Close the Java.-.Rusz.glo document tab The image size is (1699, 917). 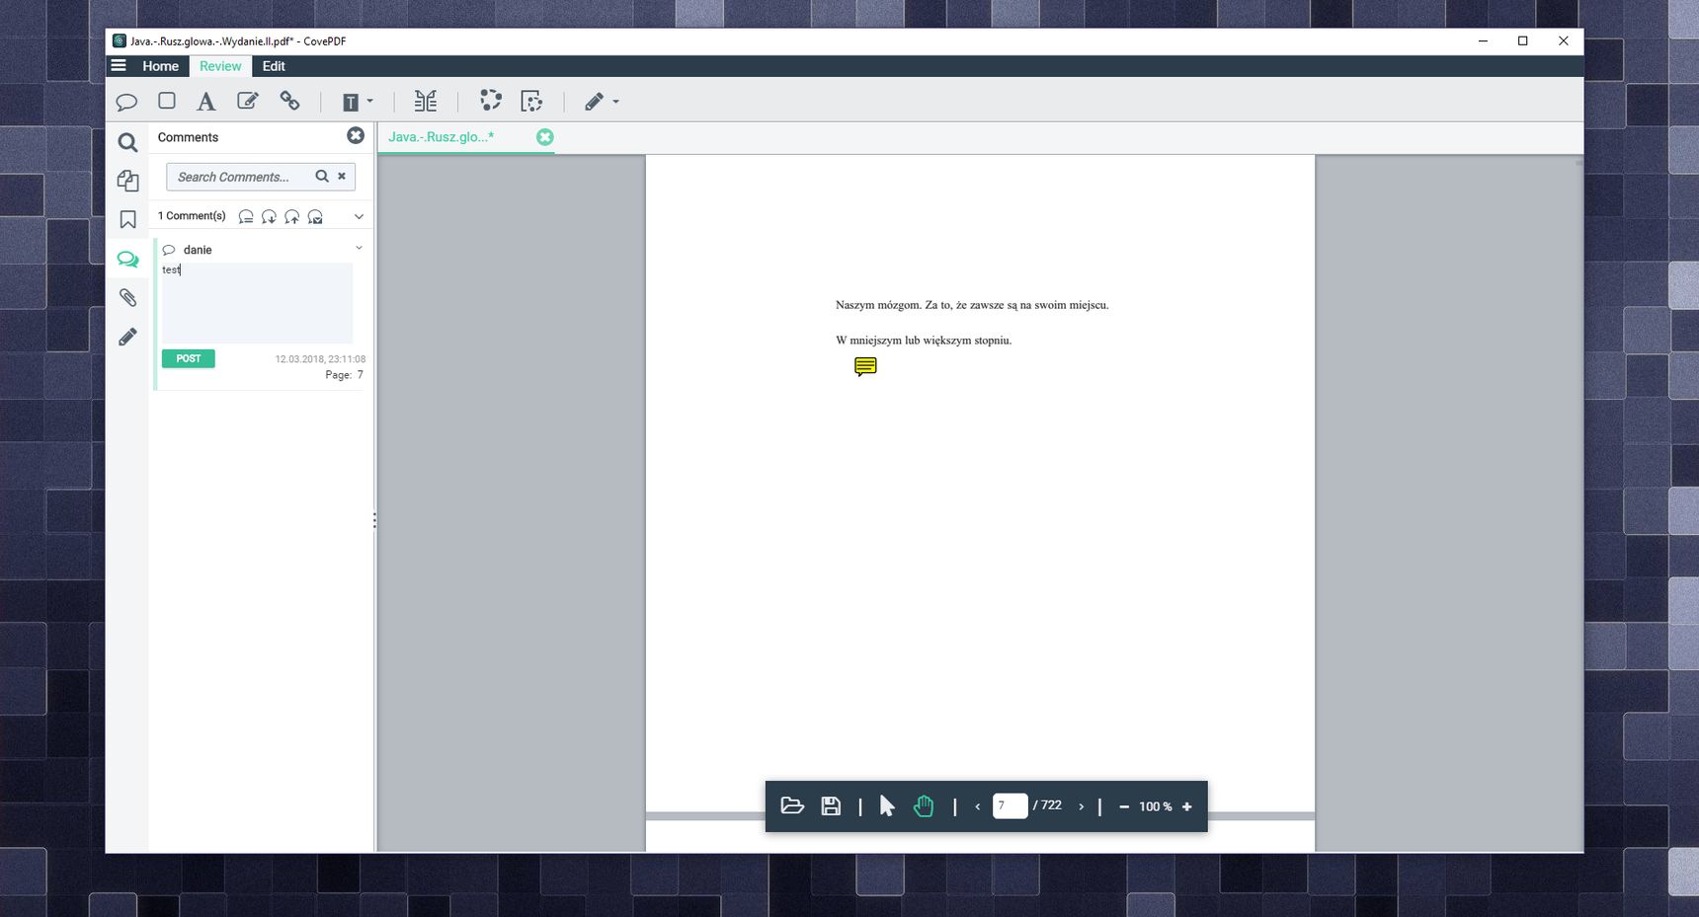coord(544,137)
